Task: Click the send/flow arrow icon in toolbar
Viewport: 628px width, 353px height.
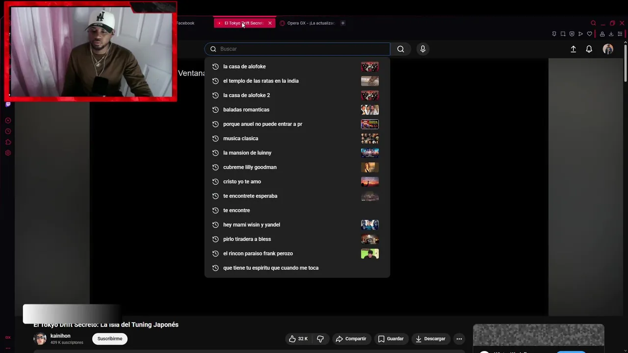Action: [x=580, y=34]
